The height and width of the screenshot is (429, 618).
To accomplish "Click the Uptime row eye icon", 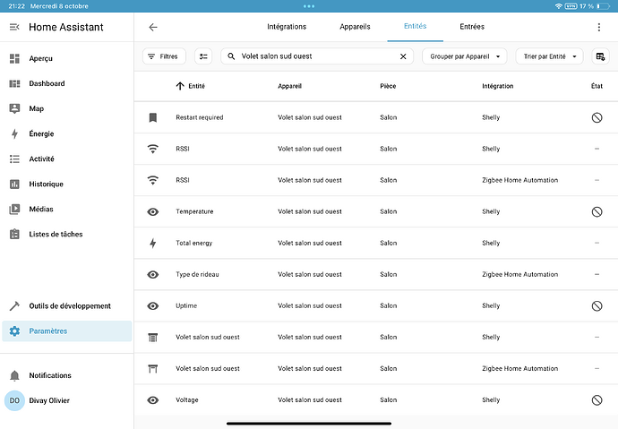I will (x=153, y=305).
